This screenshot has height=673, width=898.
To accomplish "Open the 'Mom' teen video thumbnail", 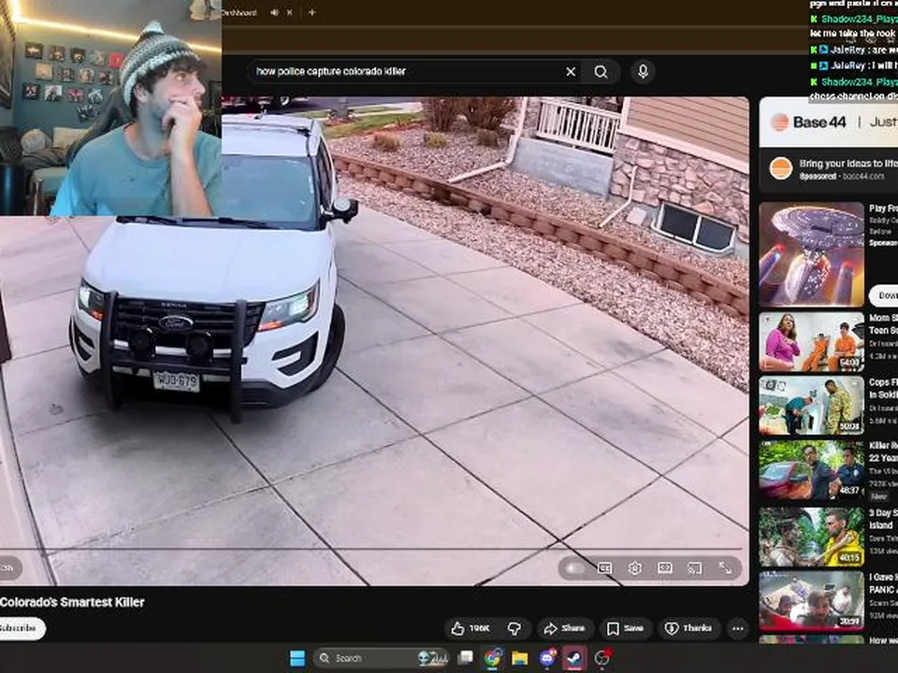I will (x=811, y=342).
